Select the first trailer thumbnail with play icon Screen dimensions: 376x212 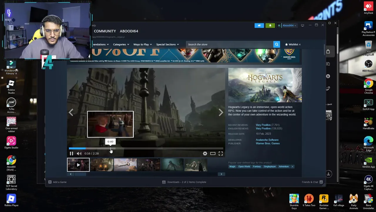coord(78,165)
